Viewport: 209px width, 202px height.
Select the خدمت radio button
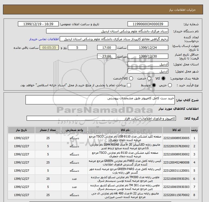(149, 78)
